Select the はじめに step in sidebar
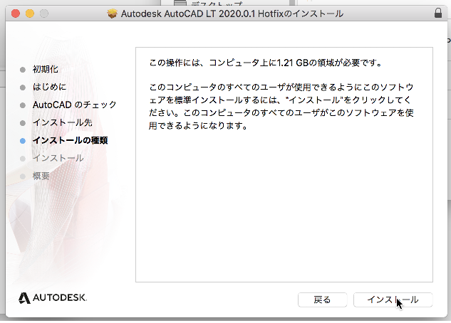Image resolution: width=451 pixels, height=323 pixels. tap(49, 87)
